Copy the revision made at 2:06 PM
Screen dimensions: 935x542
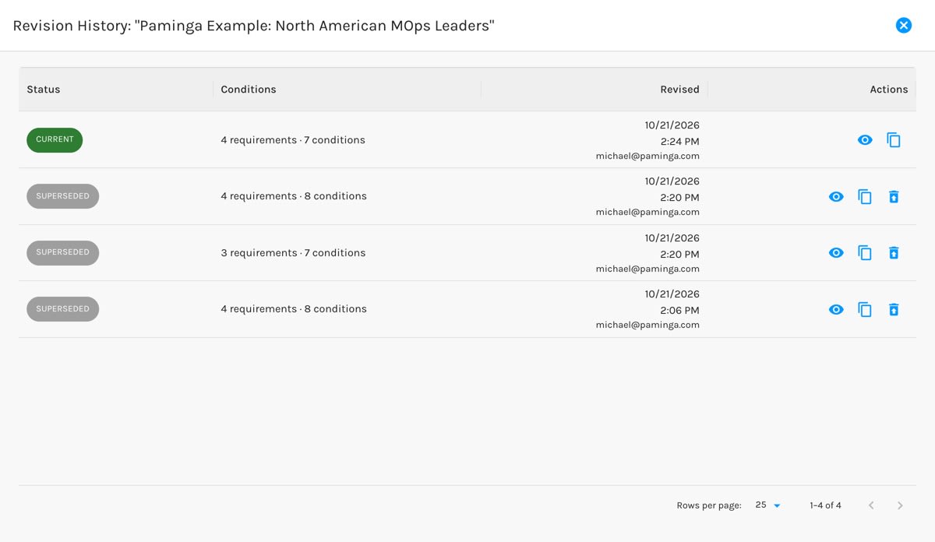(x=865, y=309)
